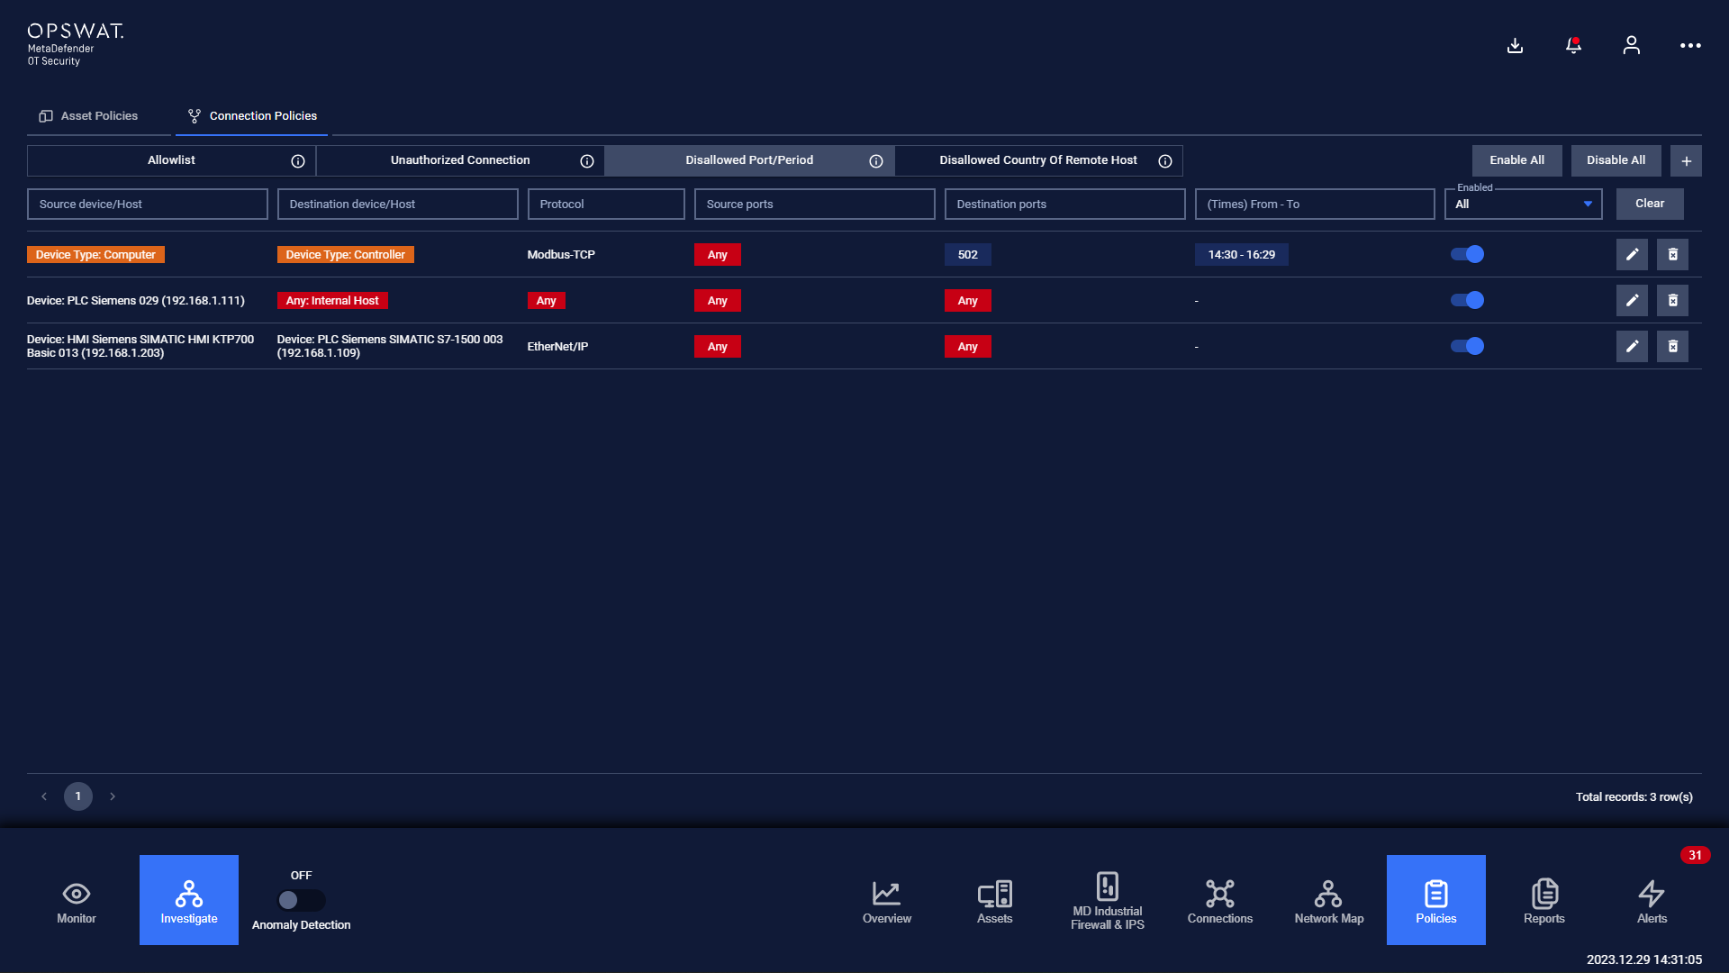Edit the Modbus-TCP policy row
The image size is (1729, 973).
(1632, 254)
